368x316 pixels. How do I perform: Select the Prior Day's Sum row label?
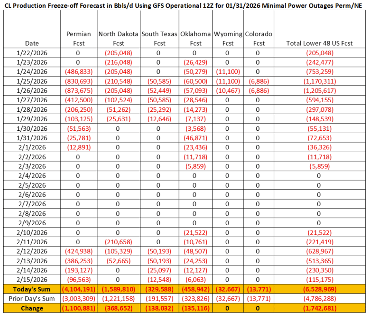coord(32,299)
